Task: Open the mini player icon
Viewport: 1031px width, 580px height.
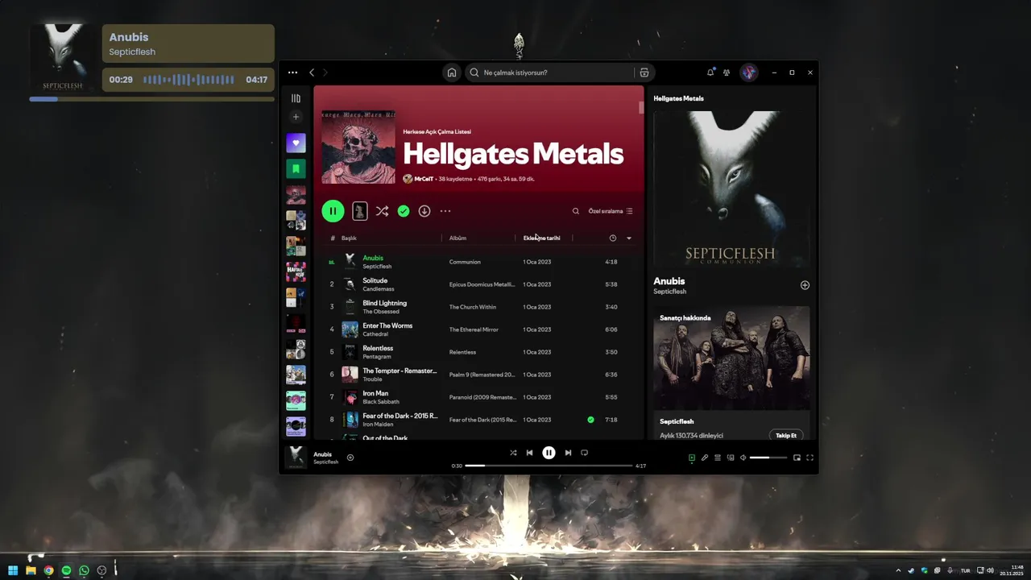Action: (x=797, y=458)
